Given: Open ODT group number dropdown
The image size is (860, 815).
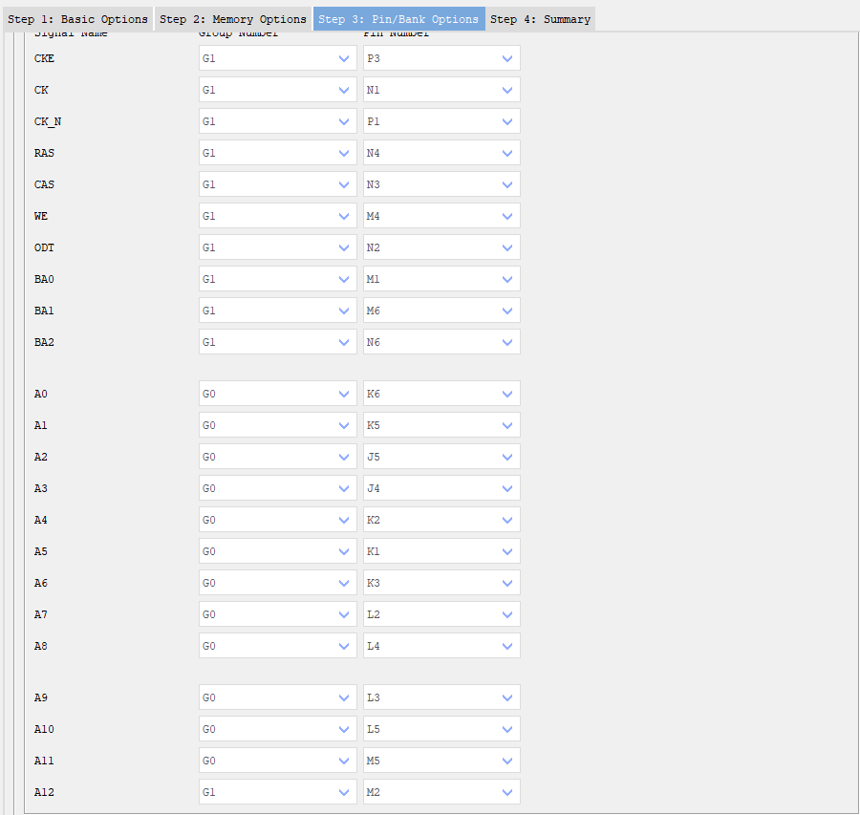Looking at the screenshot, I should pos(277,247).
